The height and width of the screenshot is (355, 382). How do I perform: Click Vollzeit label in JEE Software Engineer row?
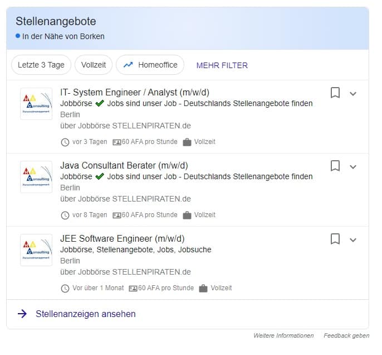point(221,288)
